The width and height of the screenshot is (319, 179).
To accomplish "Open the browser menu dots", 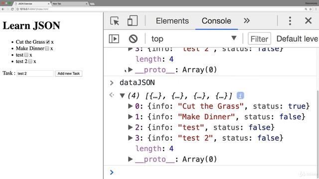I will pos(316,9).
